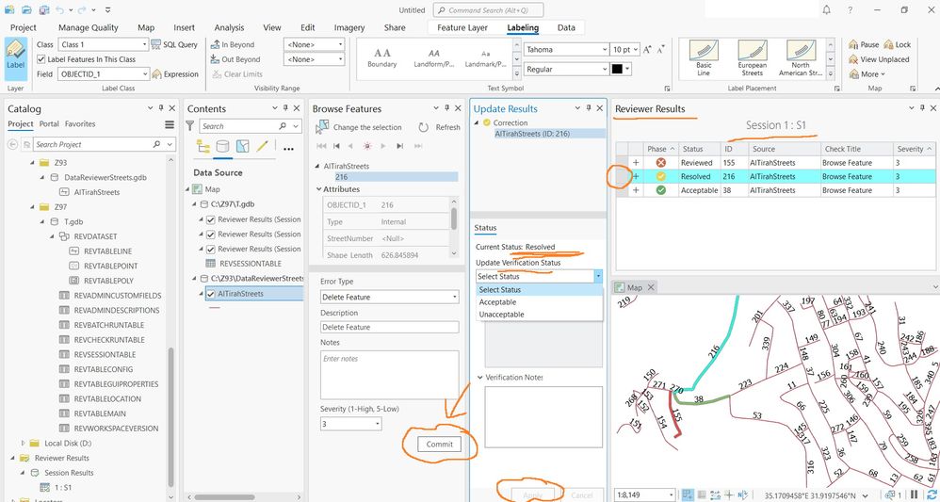940x502 pixels.
Task: Close the Map view tab
Action: (651, 287)
